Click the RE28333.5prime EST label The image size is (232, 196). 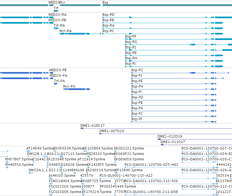pos(101,154)
